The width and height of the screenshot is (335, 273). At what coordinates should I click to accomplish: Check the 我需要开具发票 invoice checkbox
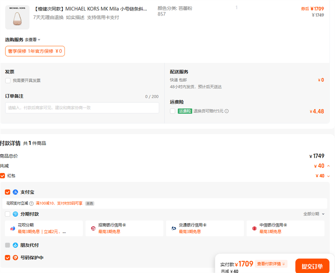click(8, 81)
